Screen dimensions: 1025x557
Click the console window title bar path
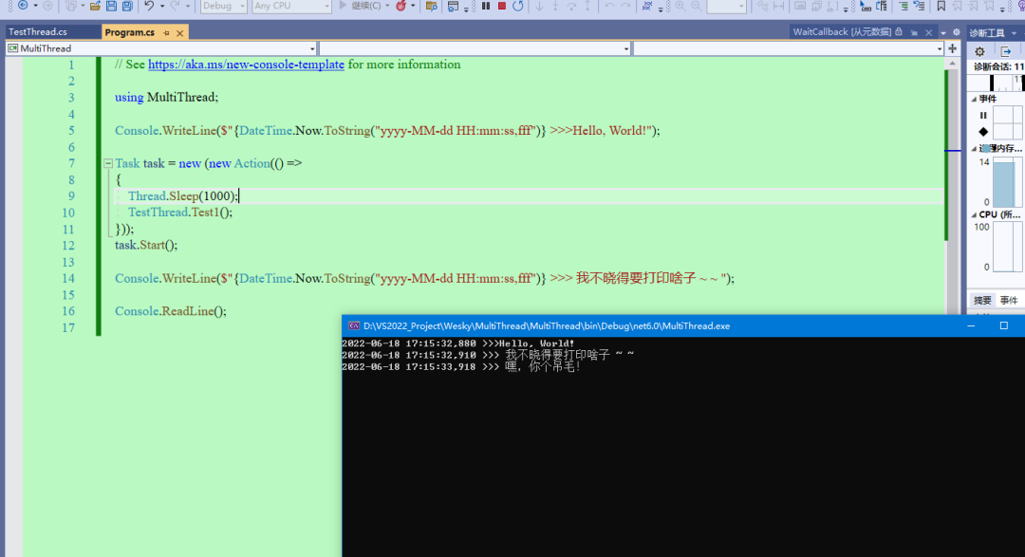click(x=547, y=325)
